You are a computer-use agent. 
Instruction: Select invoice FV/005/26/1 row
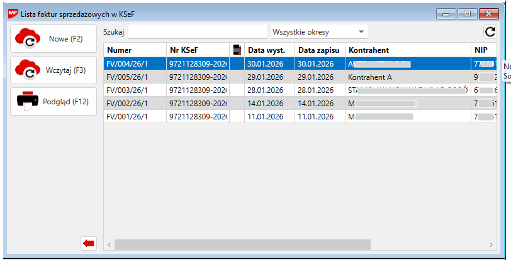(x=135, y=77)
